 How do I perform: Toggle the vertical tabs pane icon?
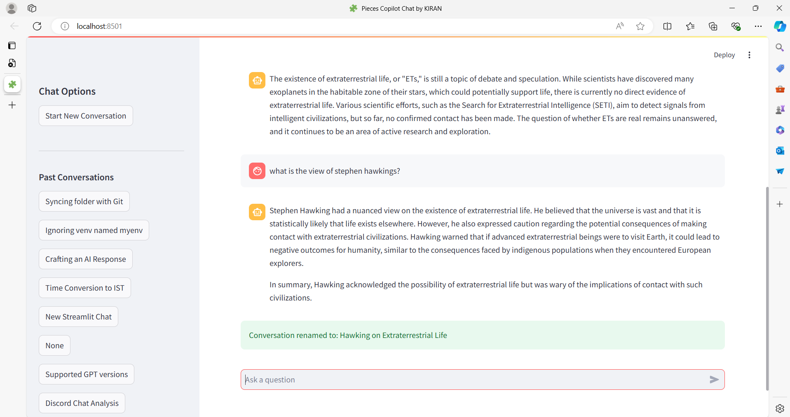[x=12, y=45]
